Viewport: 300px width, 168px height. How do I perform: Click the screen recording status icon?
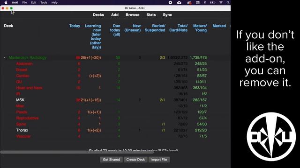(170, 2)
